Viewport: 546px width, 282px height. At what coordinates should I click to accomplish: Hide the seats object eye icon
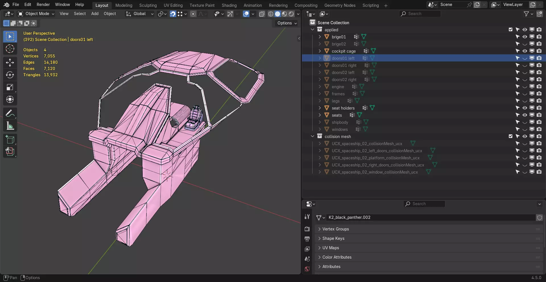(x=525, y=115)
